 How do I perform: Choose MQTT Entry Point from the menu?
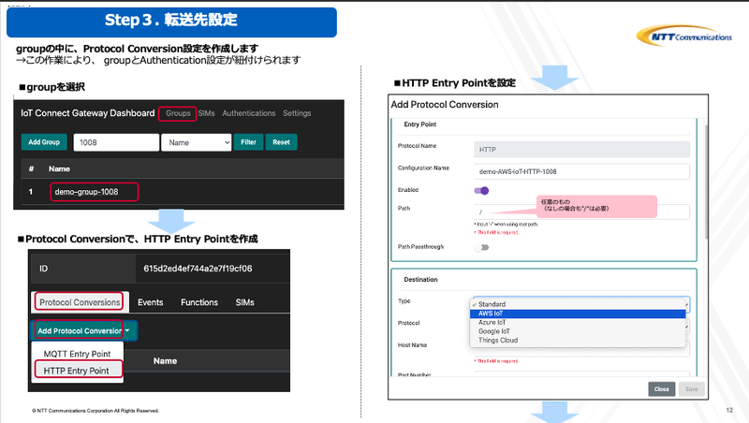tap(78, 354)
